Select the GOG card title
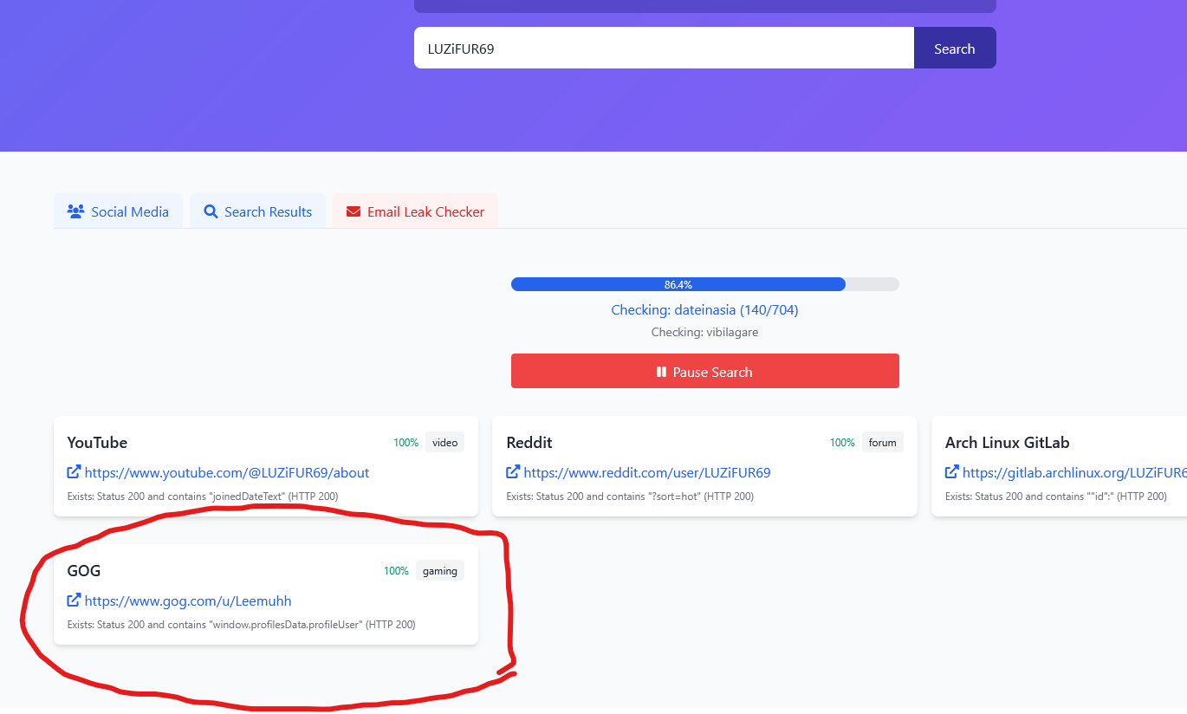Screen dimensions: 1187x714 (x=84, y=570)
